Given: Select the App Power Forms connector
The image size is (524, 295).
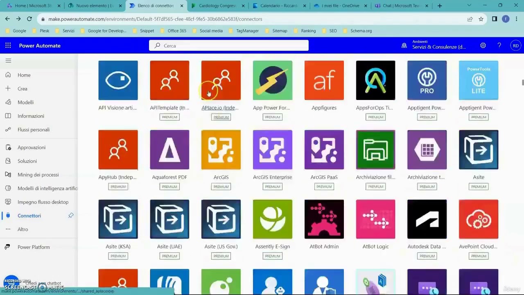Looking at the screenshot, I should 273,80.
